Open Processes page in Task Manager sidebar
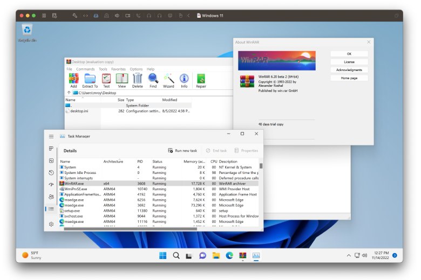The width and height of the screenshot is (421, 280). pos(51,149)
